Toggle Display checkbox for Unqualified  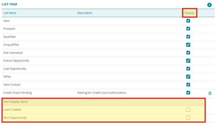[x=188, y=45]
